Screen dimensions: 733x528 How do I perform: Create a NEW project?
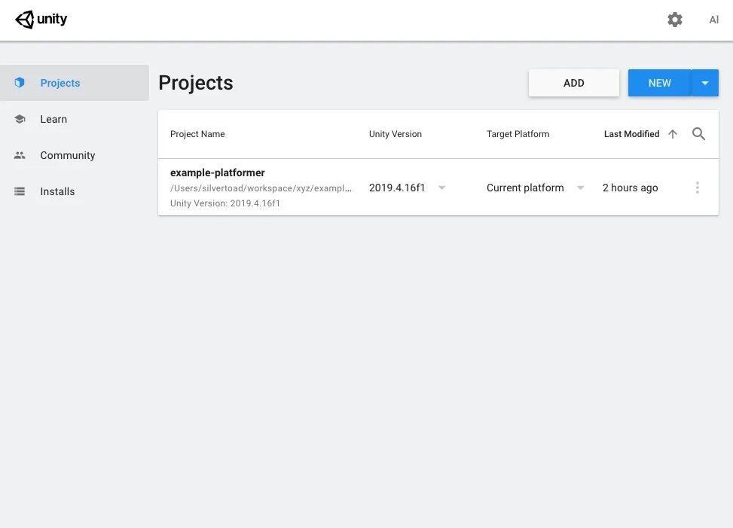click(659, 83)
